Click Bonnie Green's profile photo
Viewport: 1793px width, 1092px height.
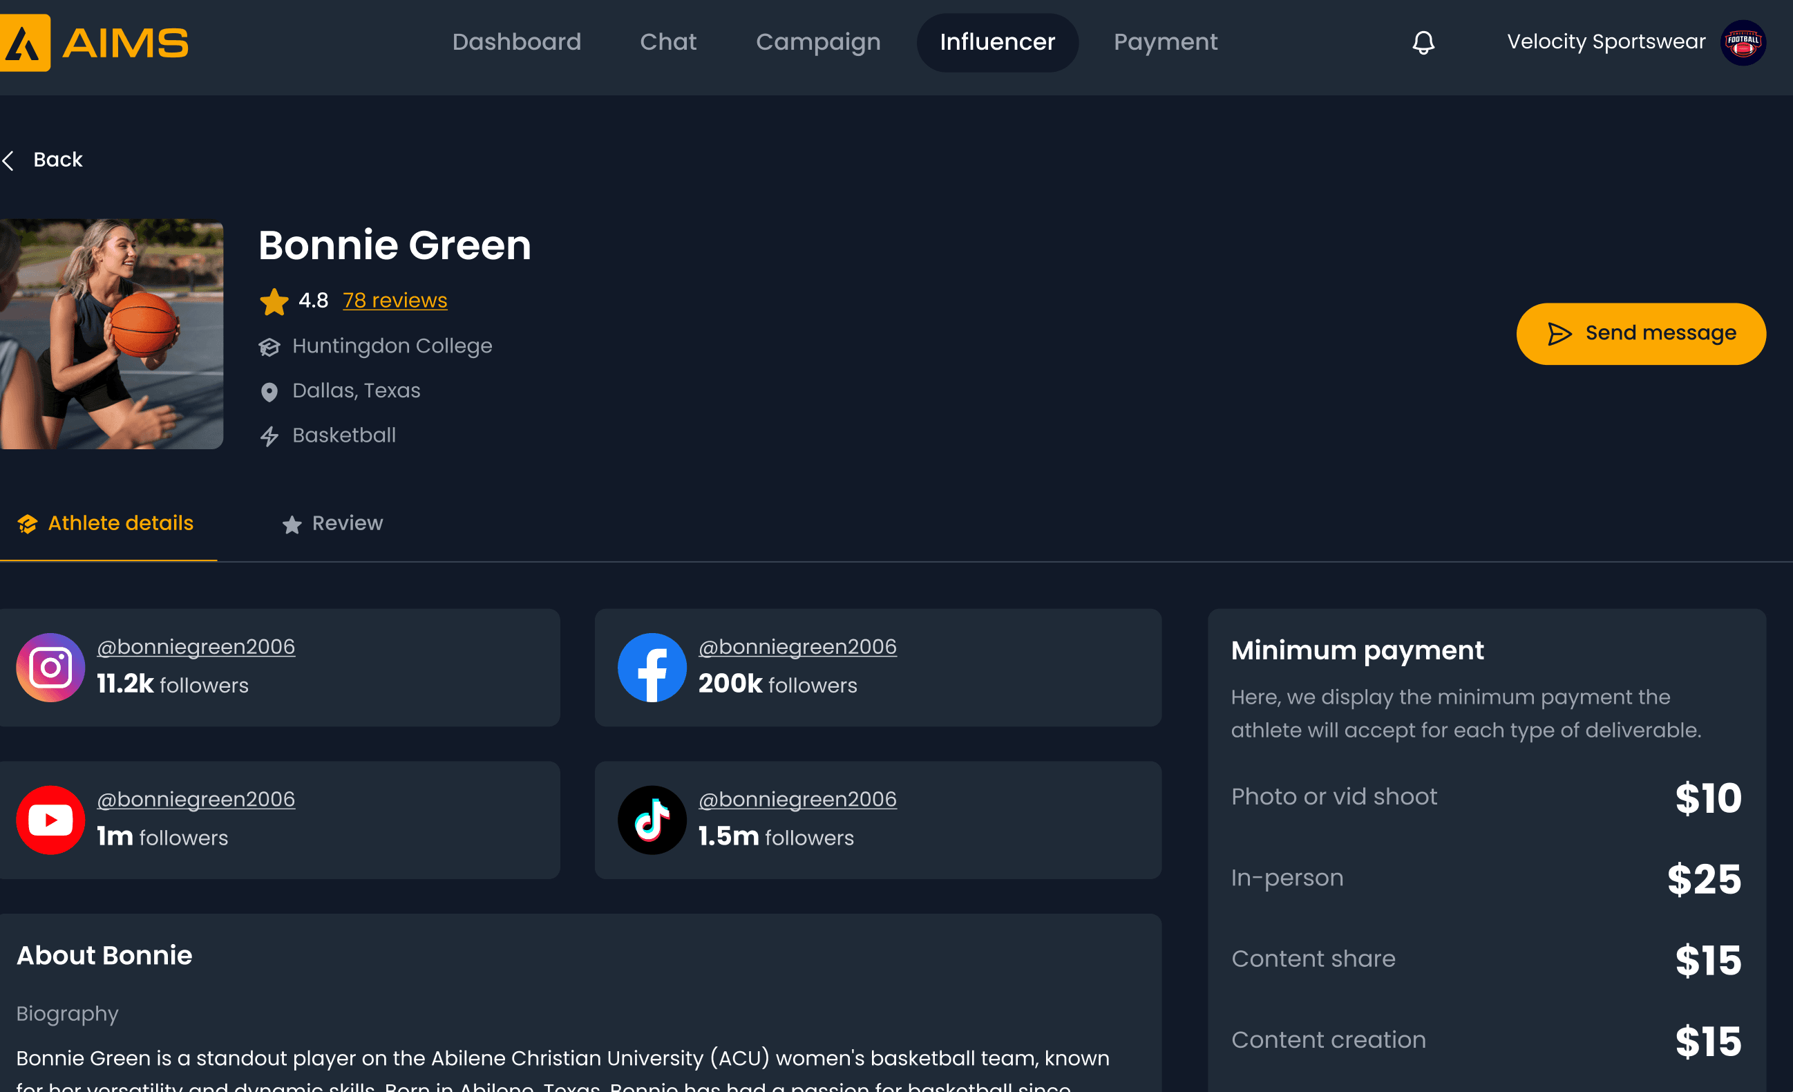pyautogui.click(x=111, y=334)
